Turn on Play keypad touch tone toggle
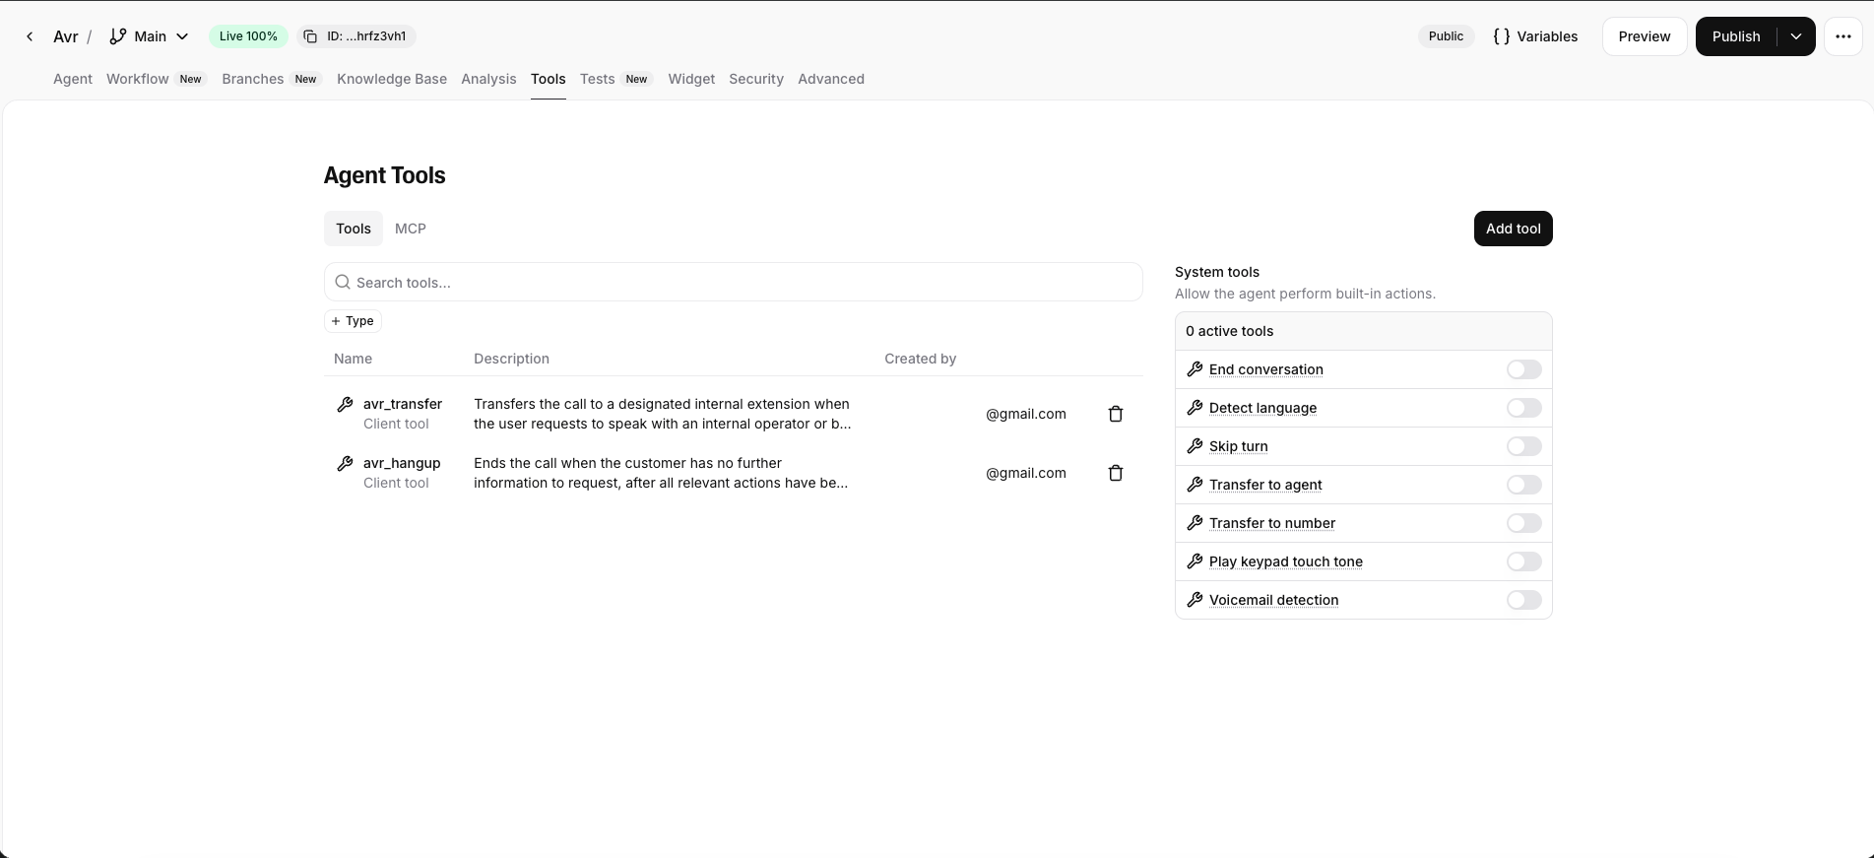This screenshot has height=858, width=1874. click(1523, 561)
